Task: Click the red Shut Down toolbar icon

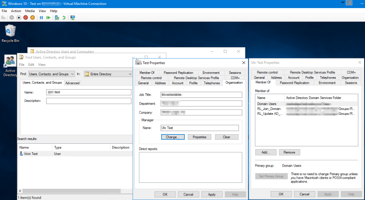Action: coord(25,18)
